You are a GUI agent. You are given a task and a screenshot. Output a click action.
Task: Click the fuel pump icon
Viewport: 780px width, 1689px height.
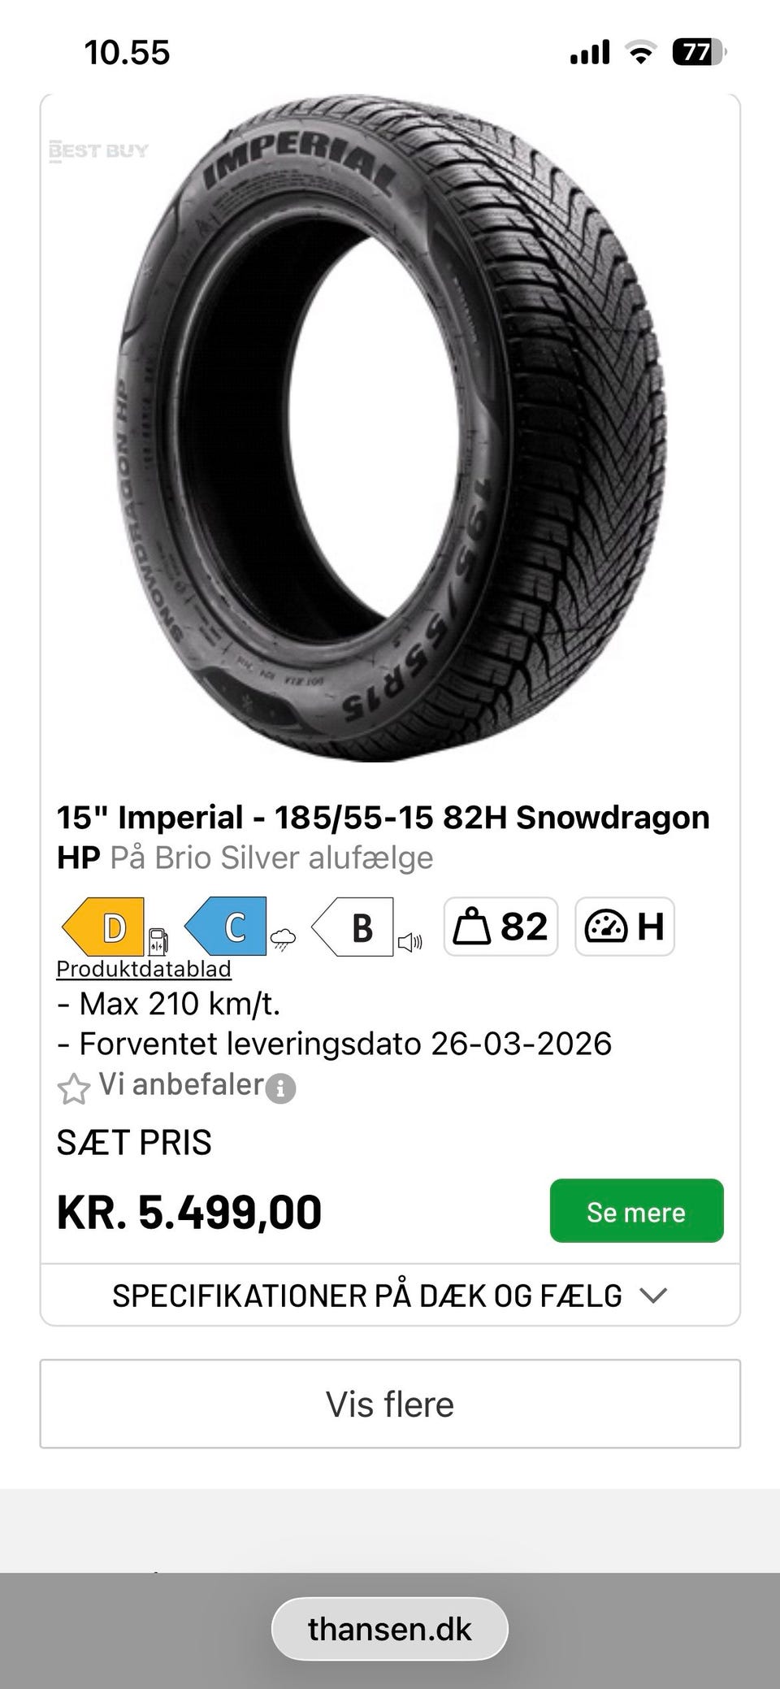(158, 941)
